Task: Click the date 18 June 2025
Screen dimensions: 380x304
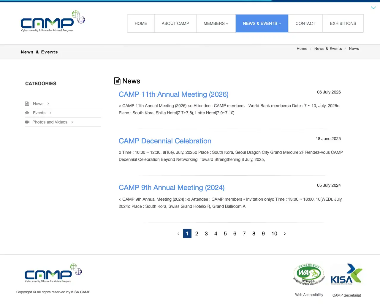Action: click(x=328, y=139)
